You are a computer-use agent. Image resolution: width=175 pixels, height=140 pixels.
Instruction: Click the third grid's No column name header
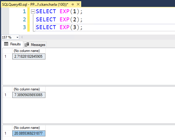(x=29, y=128)
